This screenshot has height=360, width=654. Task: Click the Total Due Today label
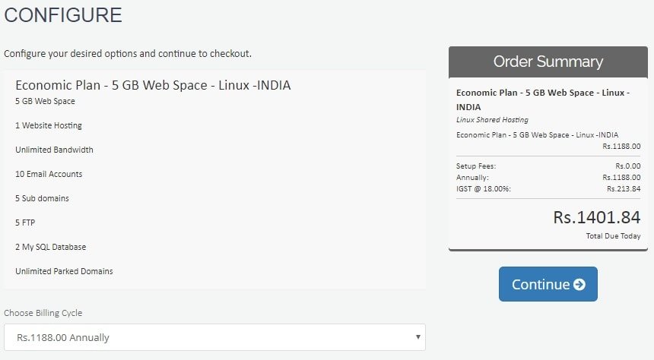(613, 236)
